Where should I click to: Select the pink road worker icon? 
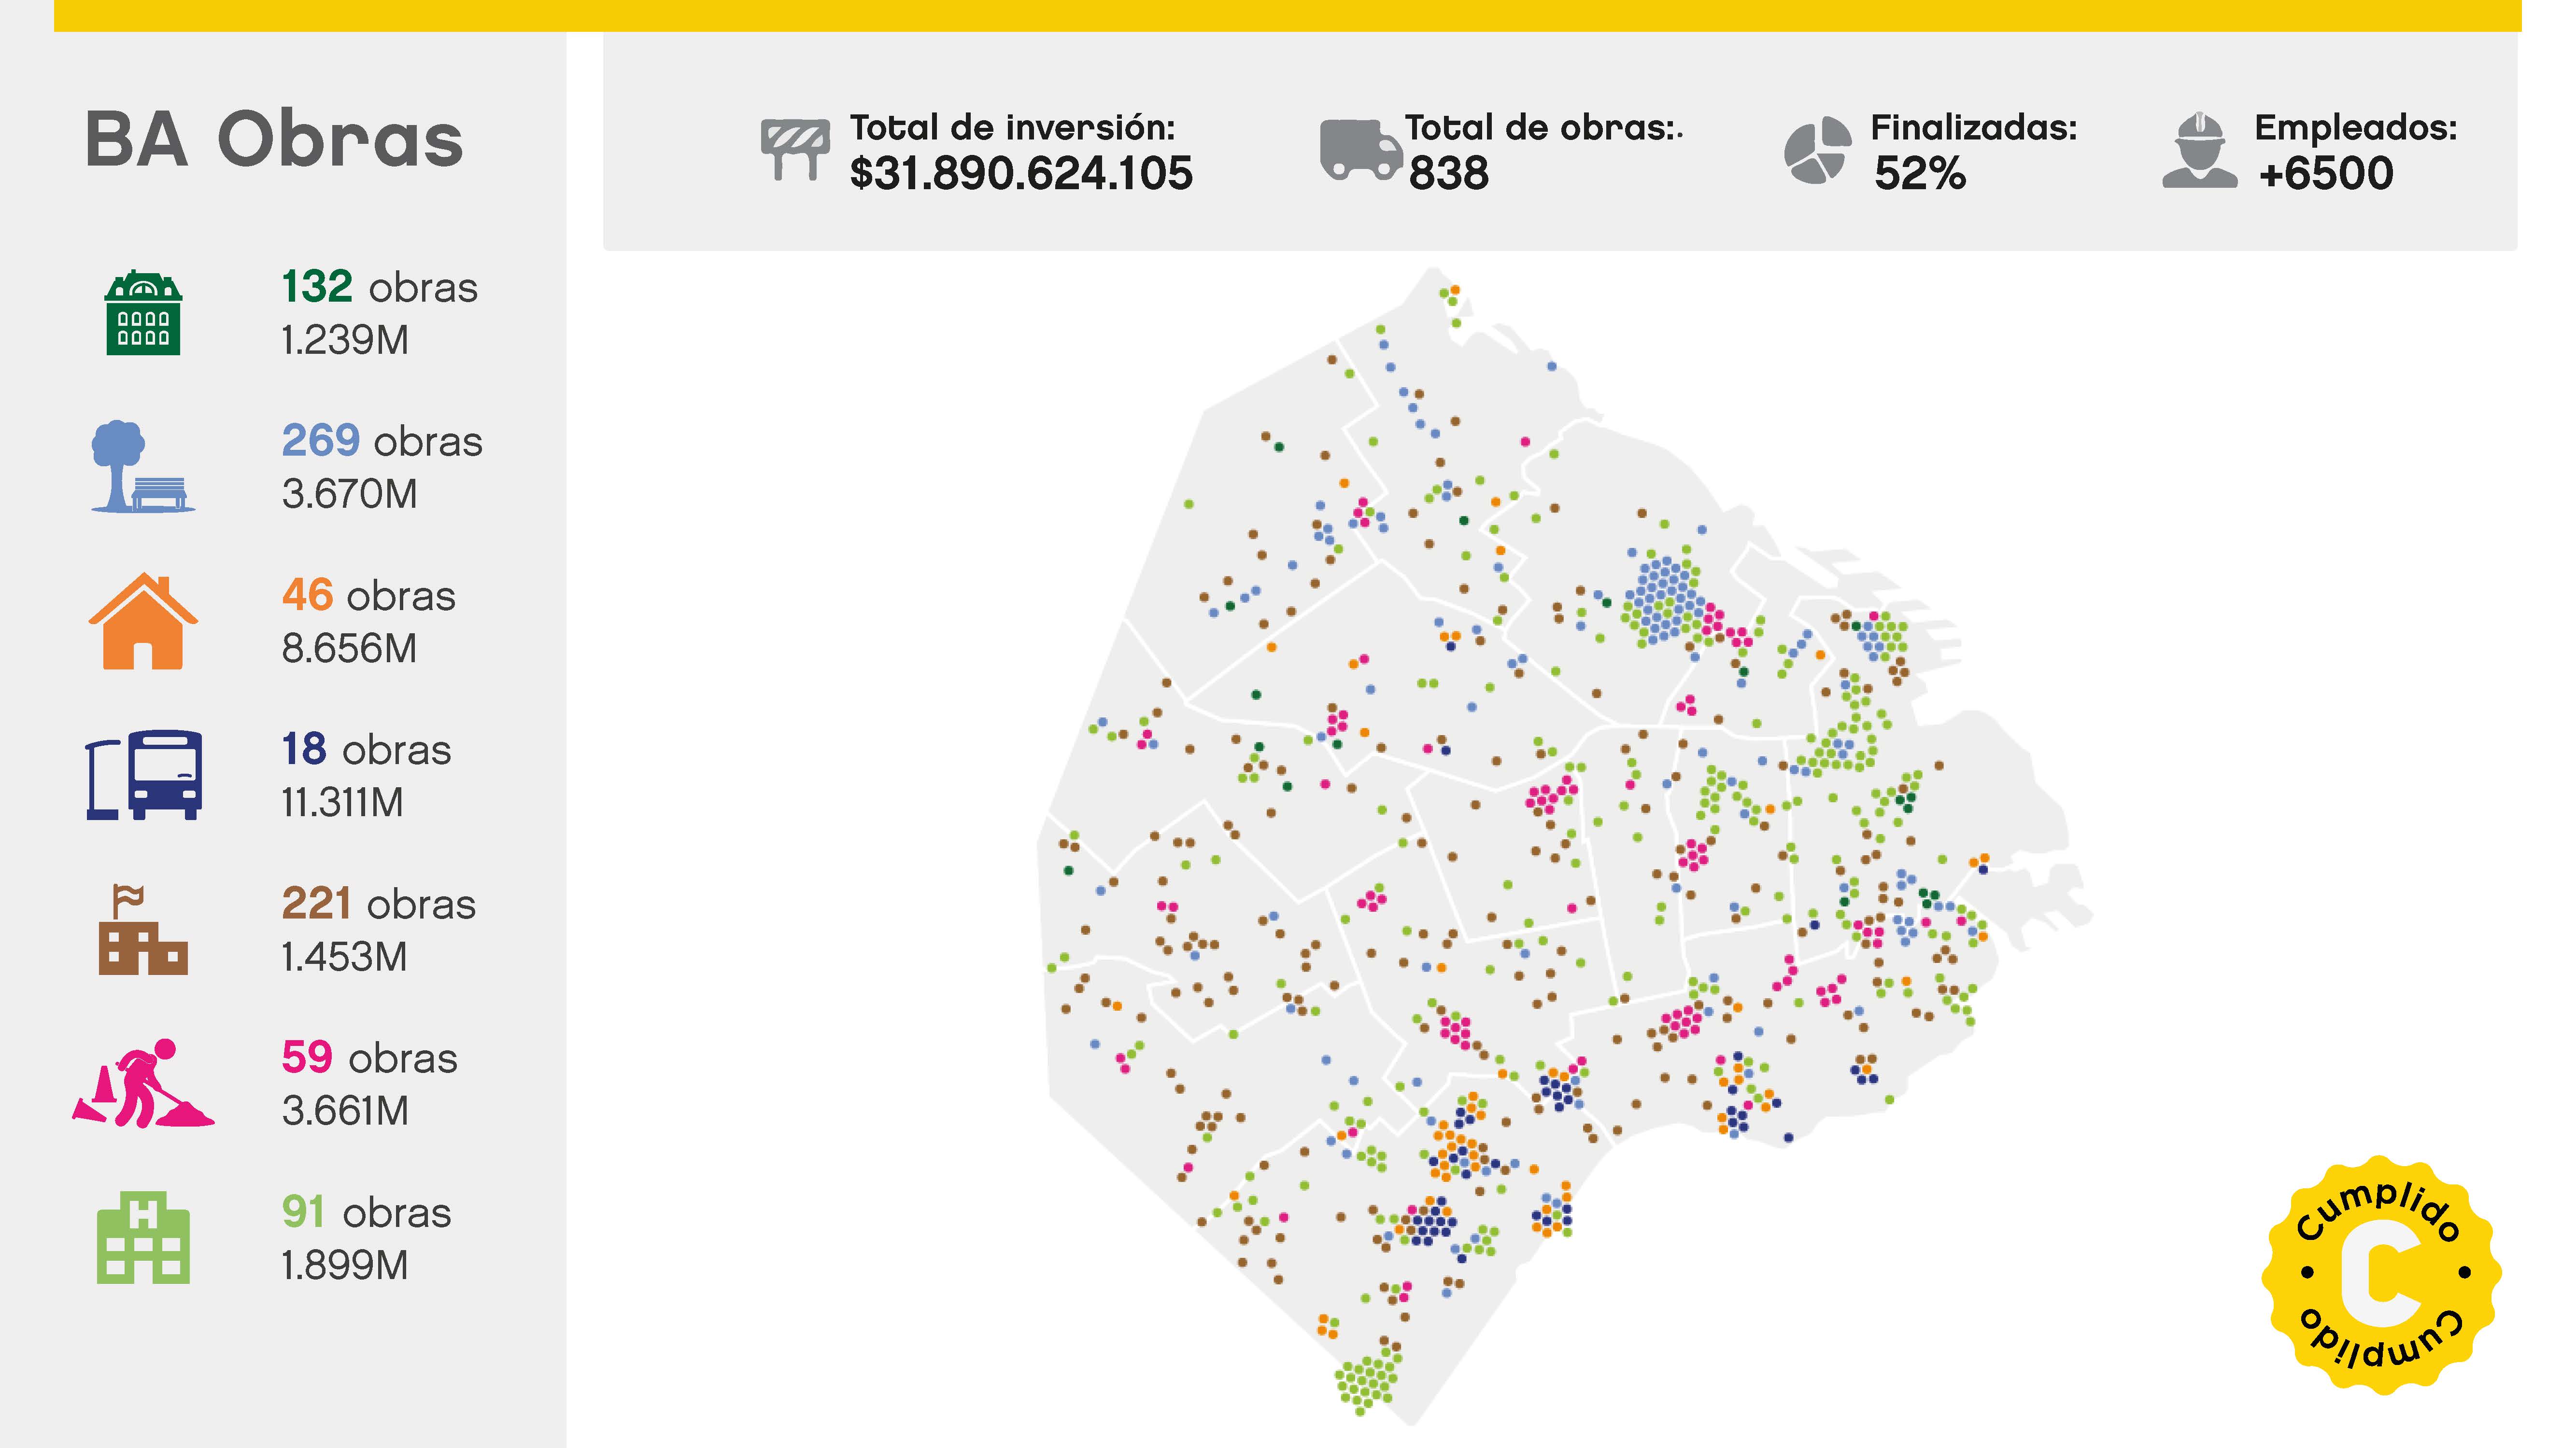(143, 1083)
